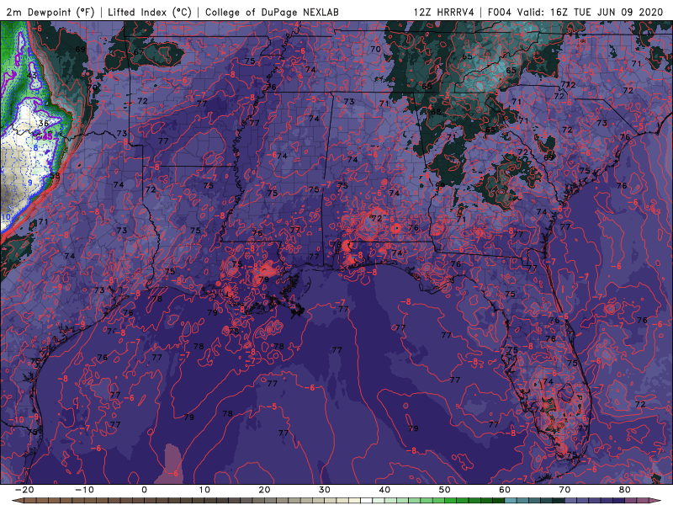Pick the white swatch on color bar
Screen dimensions: 673x505
point(366,500)
